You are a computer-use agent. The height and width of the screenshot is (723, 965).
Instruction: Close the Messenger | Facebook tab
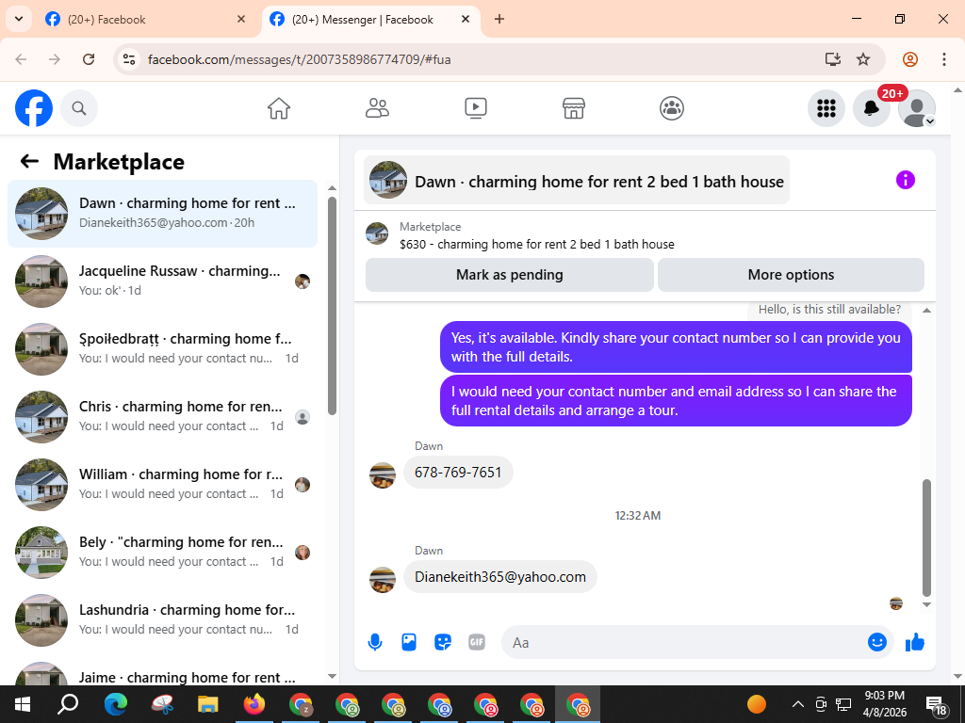click(x=466, y=19)
